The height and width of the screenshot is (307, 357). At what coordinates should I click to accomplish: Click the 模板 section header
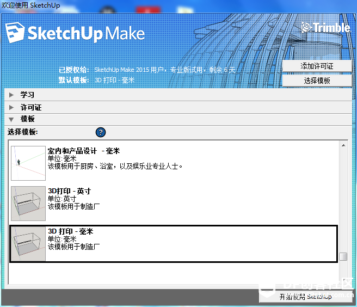[178, 119]
